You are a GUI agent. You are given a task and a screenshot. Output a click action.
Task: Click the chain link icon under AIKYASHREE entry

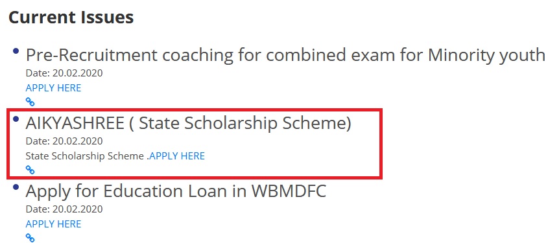point(30,170)
